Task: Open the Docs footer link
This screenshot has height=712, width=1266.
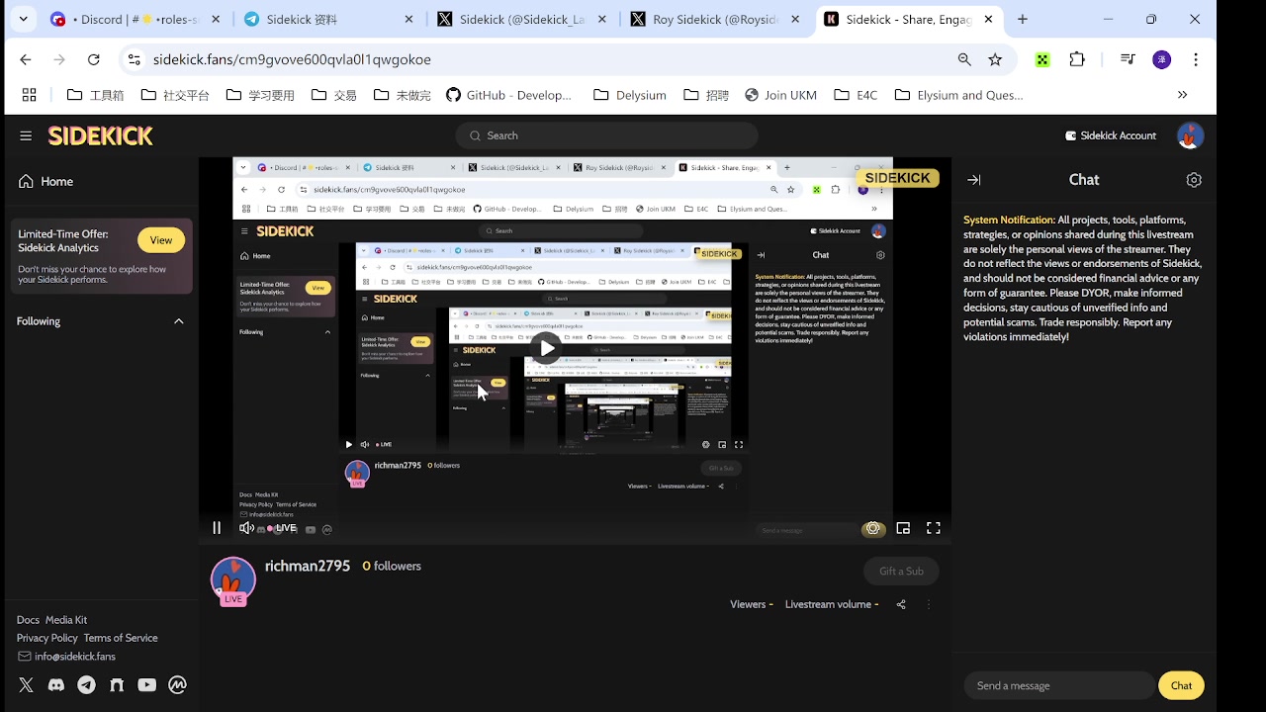Action: click(28, 620)
